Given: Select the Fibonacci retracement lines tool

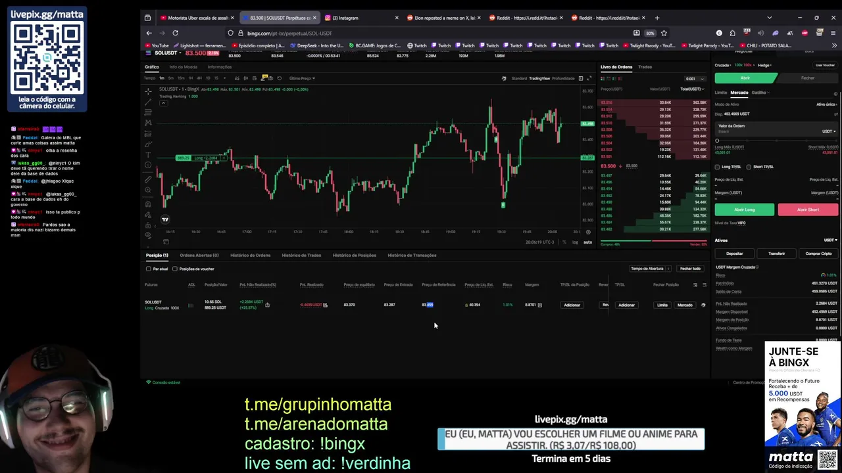Looking at the screenshot, I should point(148,112).
